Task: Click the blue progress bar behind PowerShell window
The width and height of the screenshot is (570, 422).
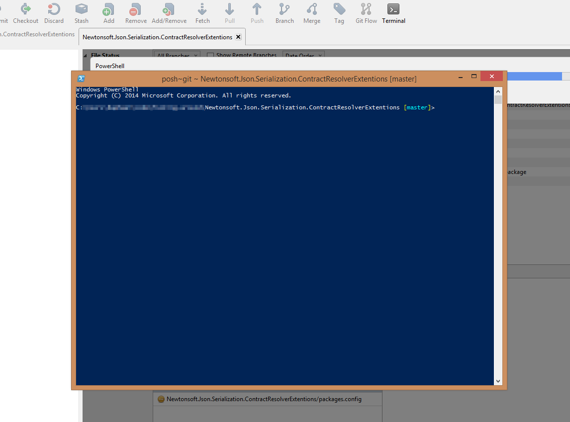Action: coord(534,76)
